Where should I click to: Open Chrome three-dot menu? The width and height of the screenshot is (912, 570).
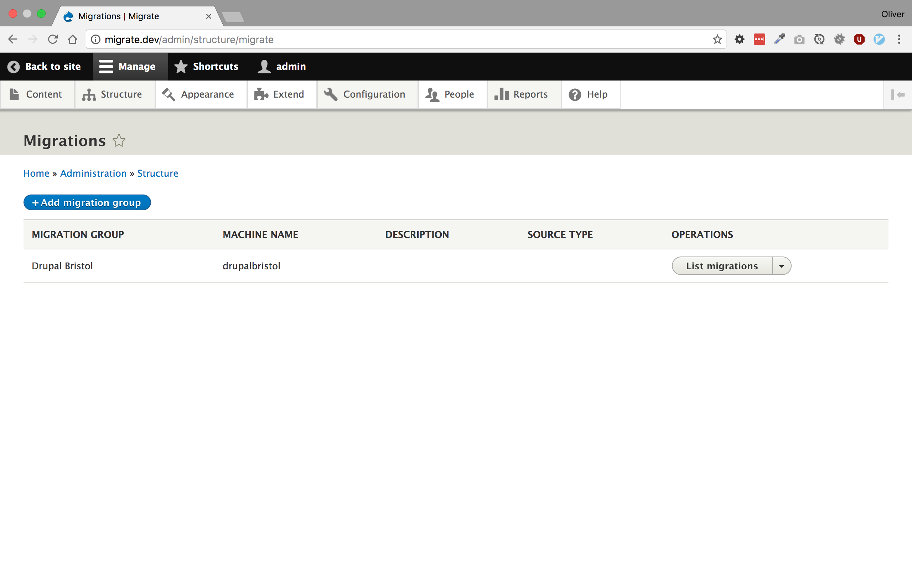pos(899,40)
